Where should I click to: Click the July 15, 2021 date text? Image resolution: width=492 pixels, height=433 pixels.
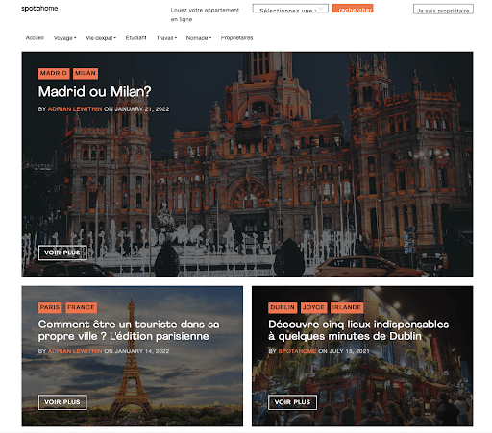pyautogui.click(x=349, y=351)
